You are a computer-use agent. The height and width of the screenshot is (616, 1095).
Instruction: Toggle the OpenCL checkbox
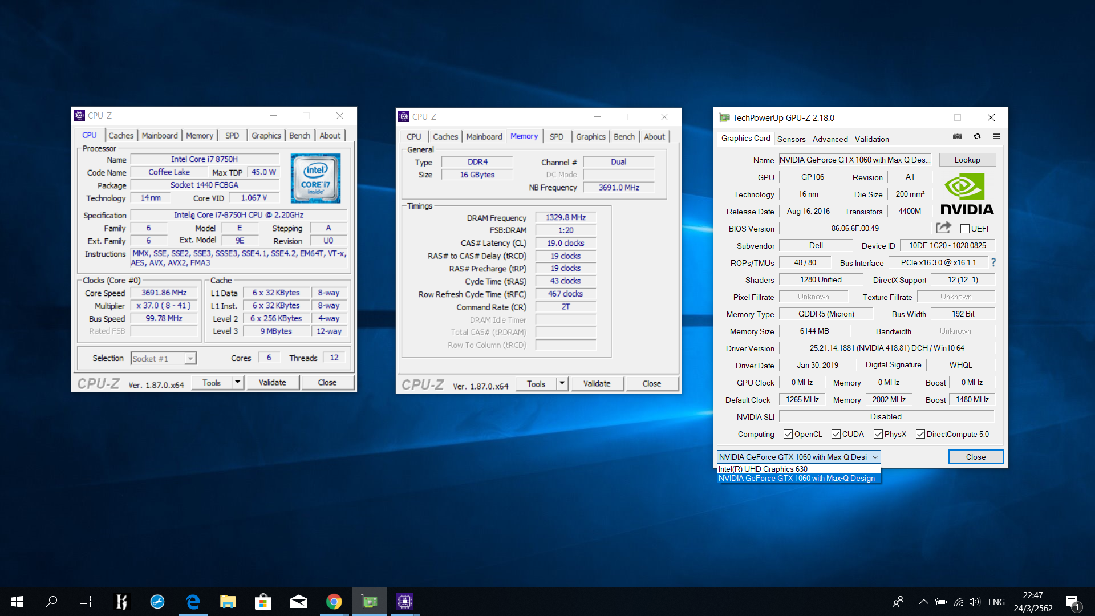click(x=788, y=434)
